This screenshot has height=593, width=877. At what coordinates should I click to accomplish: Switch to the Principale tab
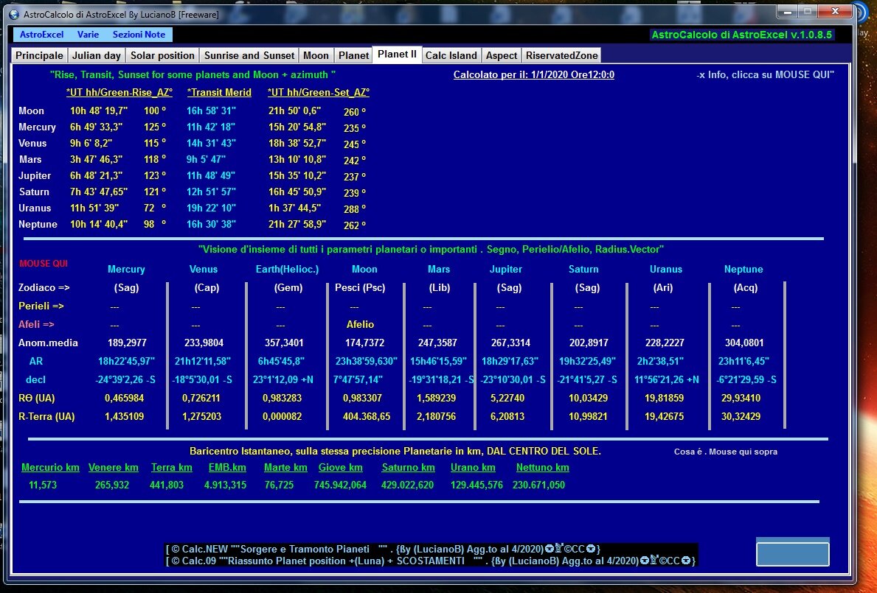point(39,55)
